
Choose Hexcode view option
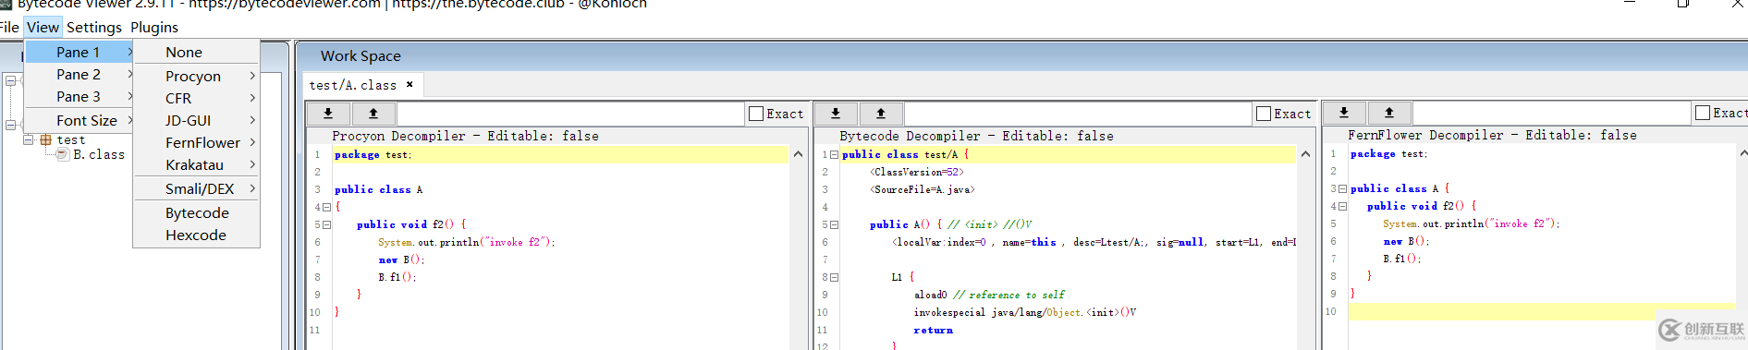click(x=196, y=235)
